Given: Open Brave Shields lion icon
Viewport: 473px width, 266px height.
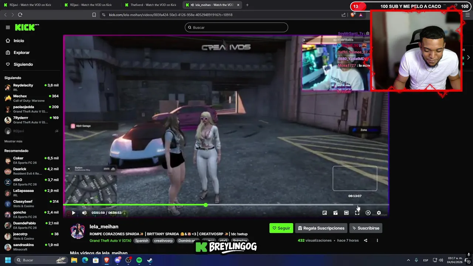Looking at the screenshot, I should pyautogui.click(x=353, y=15).
